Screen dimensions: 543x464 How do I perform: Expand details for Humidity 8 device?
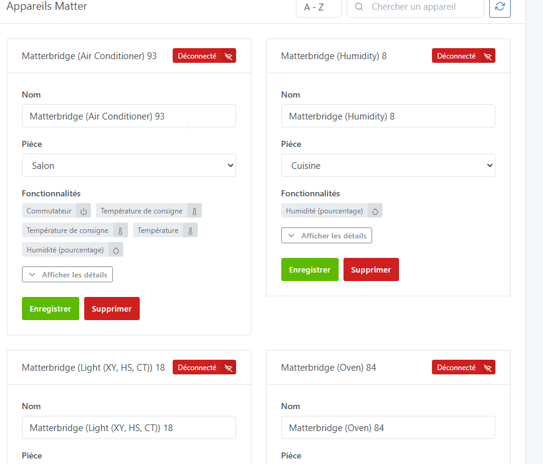(x=326, y=235)
